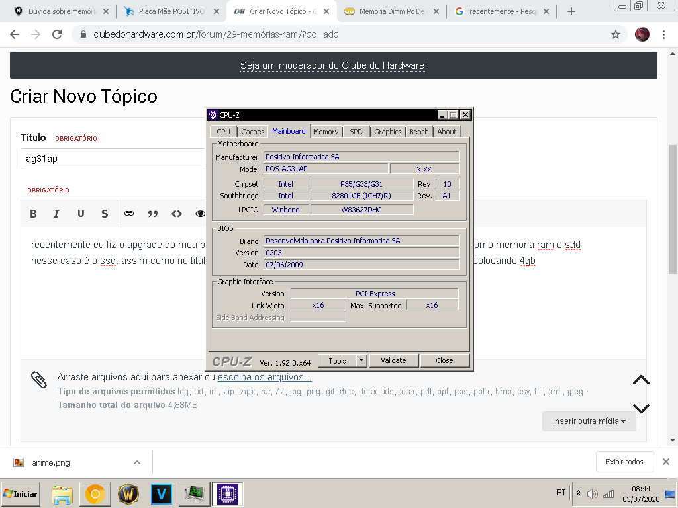Click the Tools button in CPU-Z

point(337,360)
